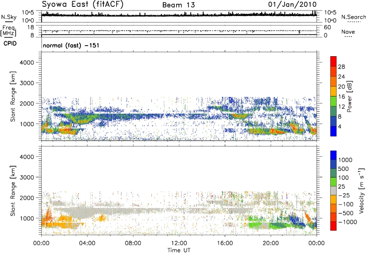
Task: Click the 'Syowa East (fitACF)' plot title
Action: click(x=83, y=5)
